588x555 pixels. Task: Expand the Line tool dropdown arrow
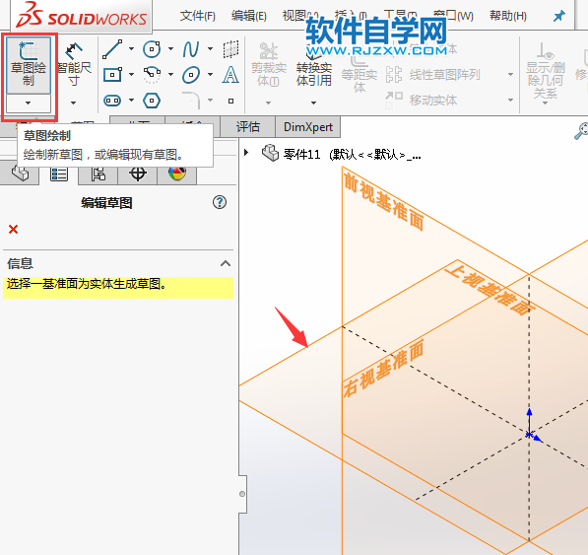tap(131, 48)
